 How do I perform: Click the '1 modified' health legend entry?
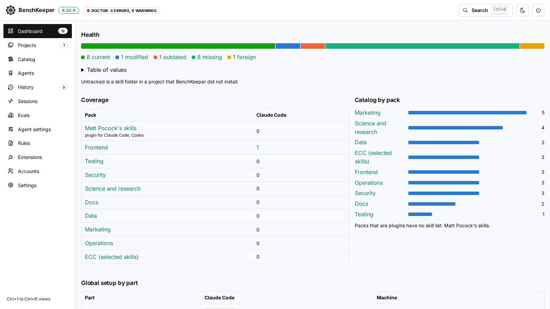tap(132, 57)
